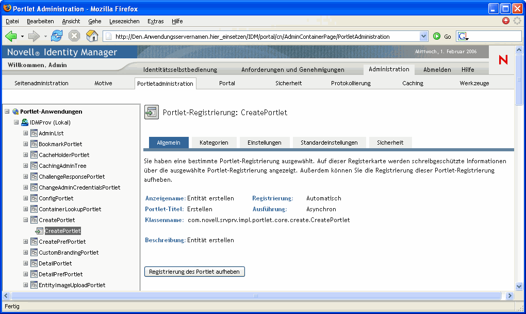
Task: Open the Datei menu
Action: (x=12, y=21)
